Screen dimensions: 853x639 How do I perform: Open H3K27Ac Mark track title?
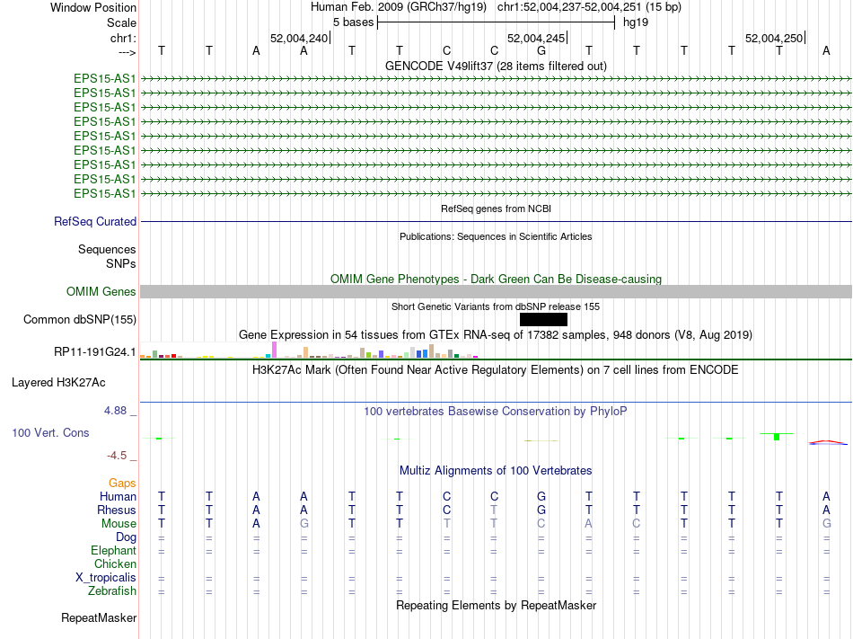496,369
